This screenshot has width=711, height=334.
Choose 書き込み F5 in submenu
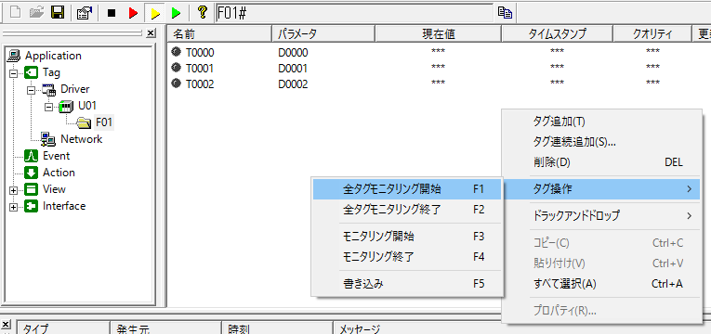[407, 284]
